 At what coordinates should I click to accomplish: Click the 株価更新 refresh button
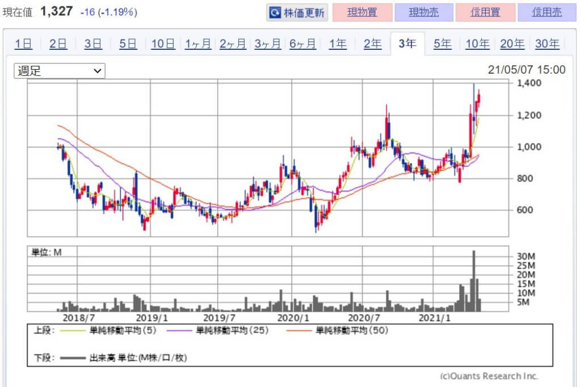point(297,12)
